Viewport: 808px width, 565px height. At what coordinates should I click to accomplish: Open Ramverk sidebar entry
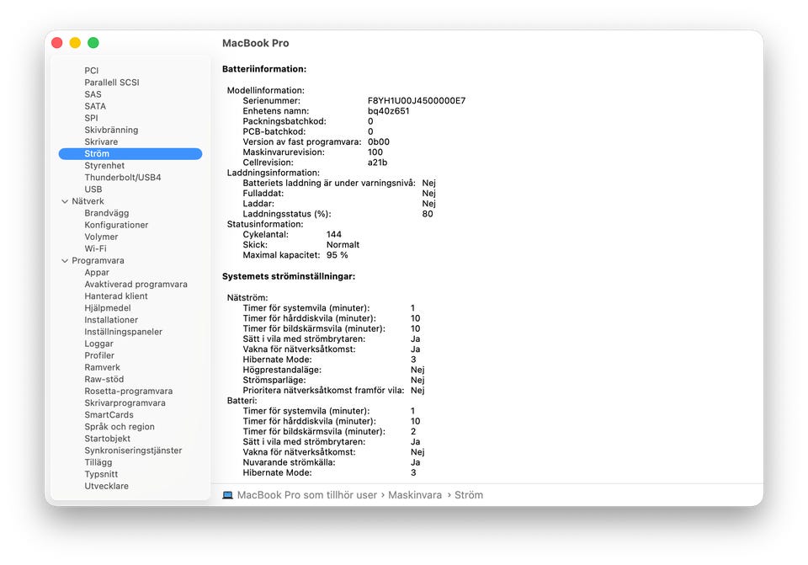(102, 367)
